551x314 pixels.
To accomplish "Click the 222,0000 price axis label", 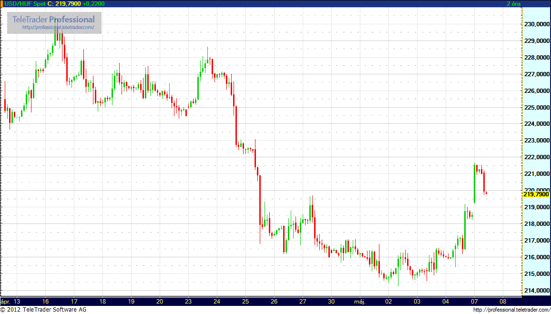I will click(536, 157).
